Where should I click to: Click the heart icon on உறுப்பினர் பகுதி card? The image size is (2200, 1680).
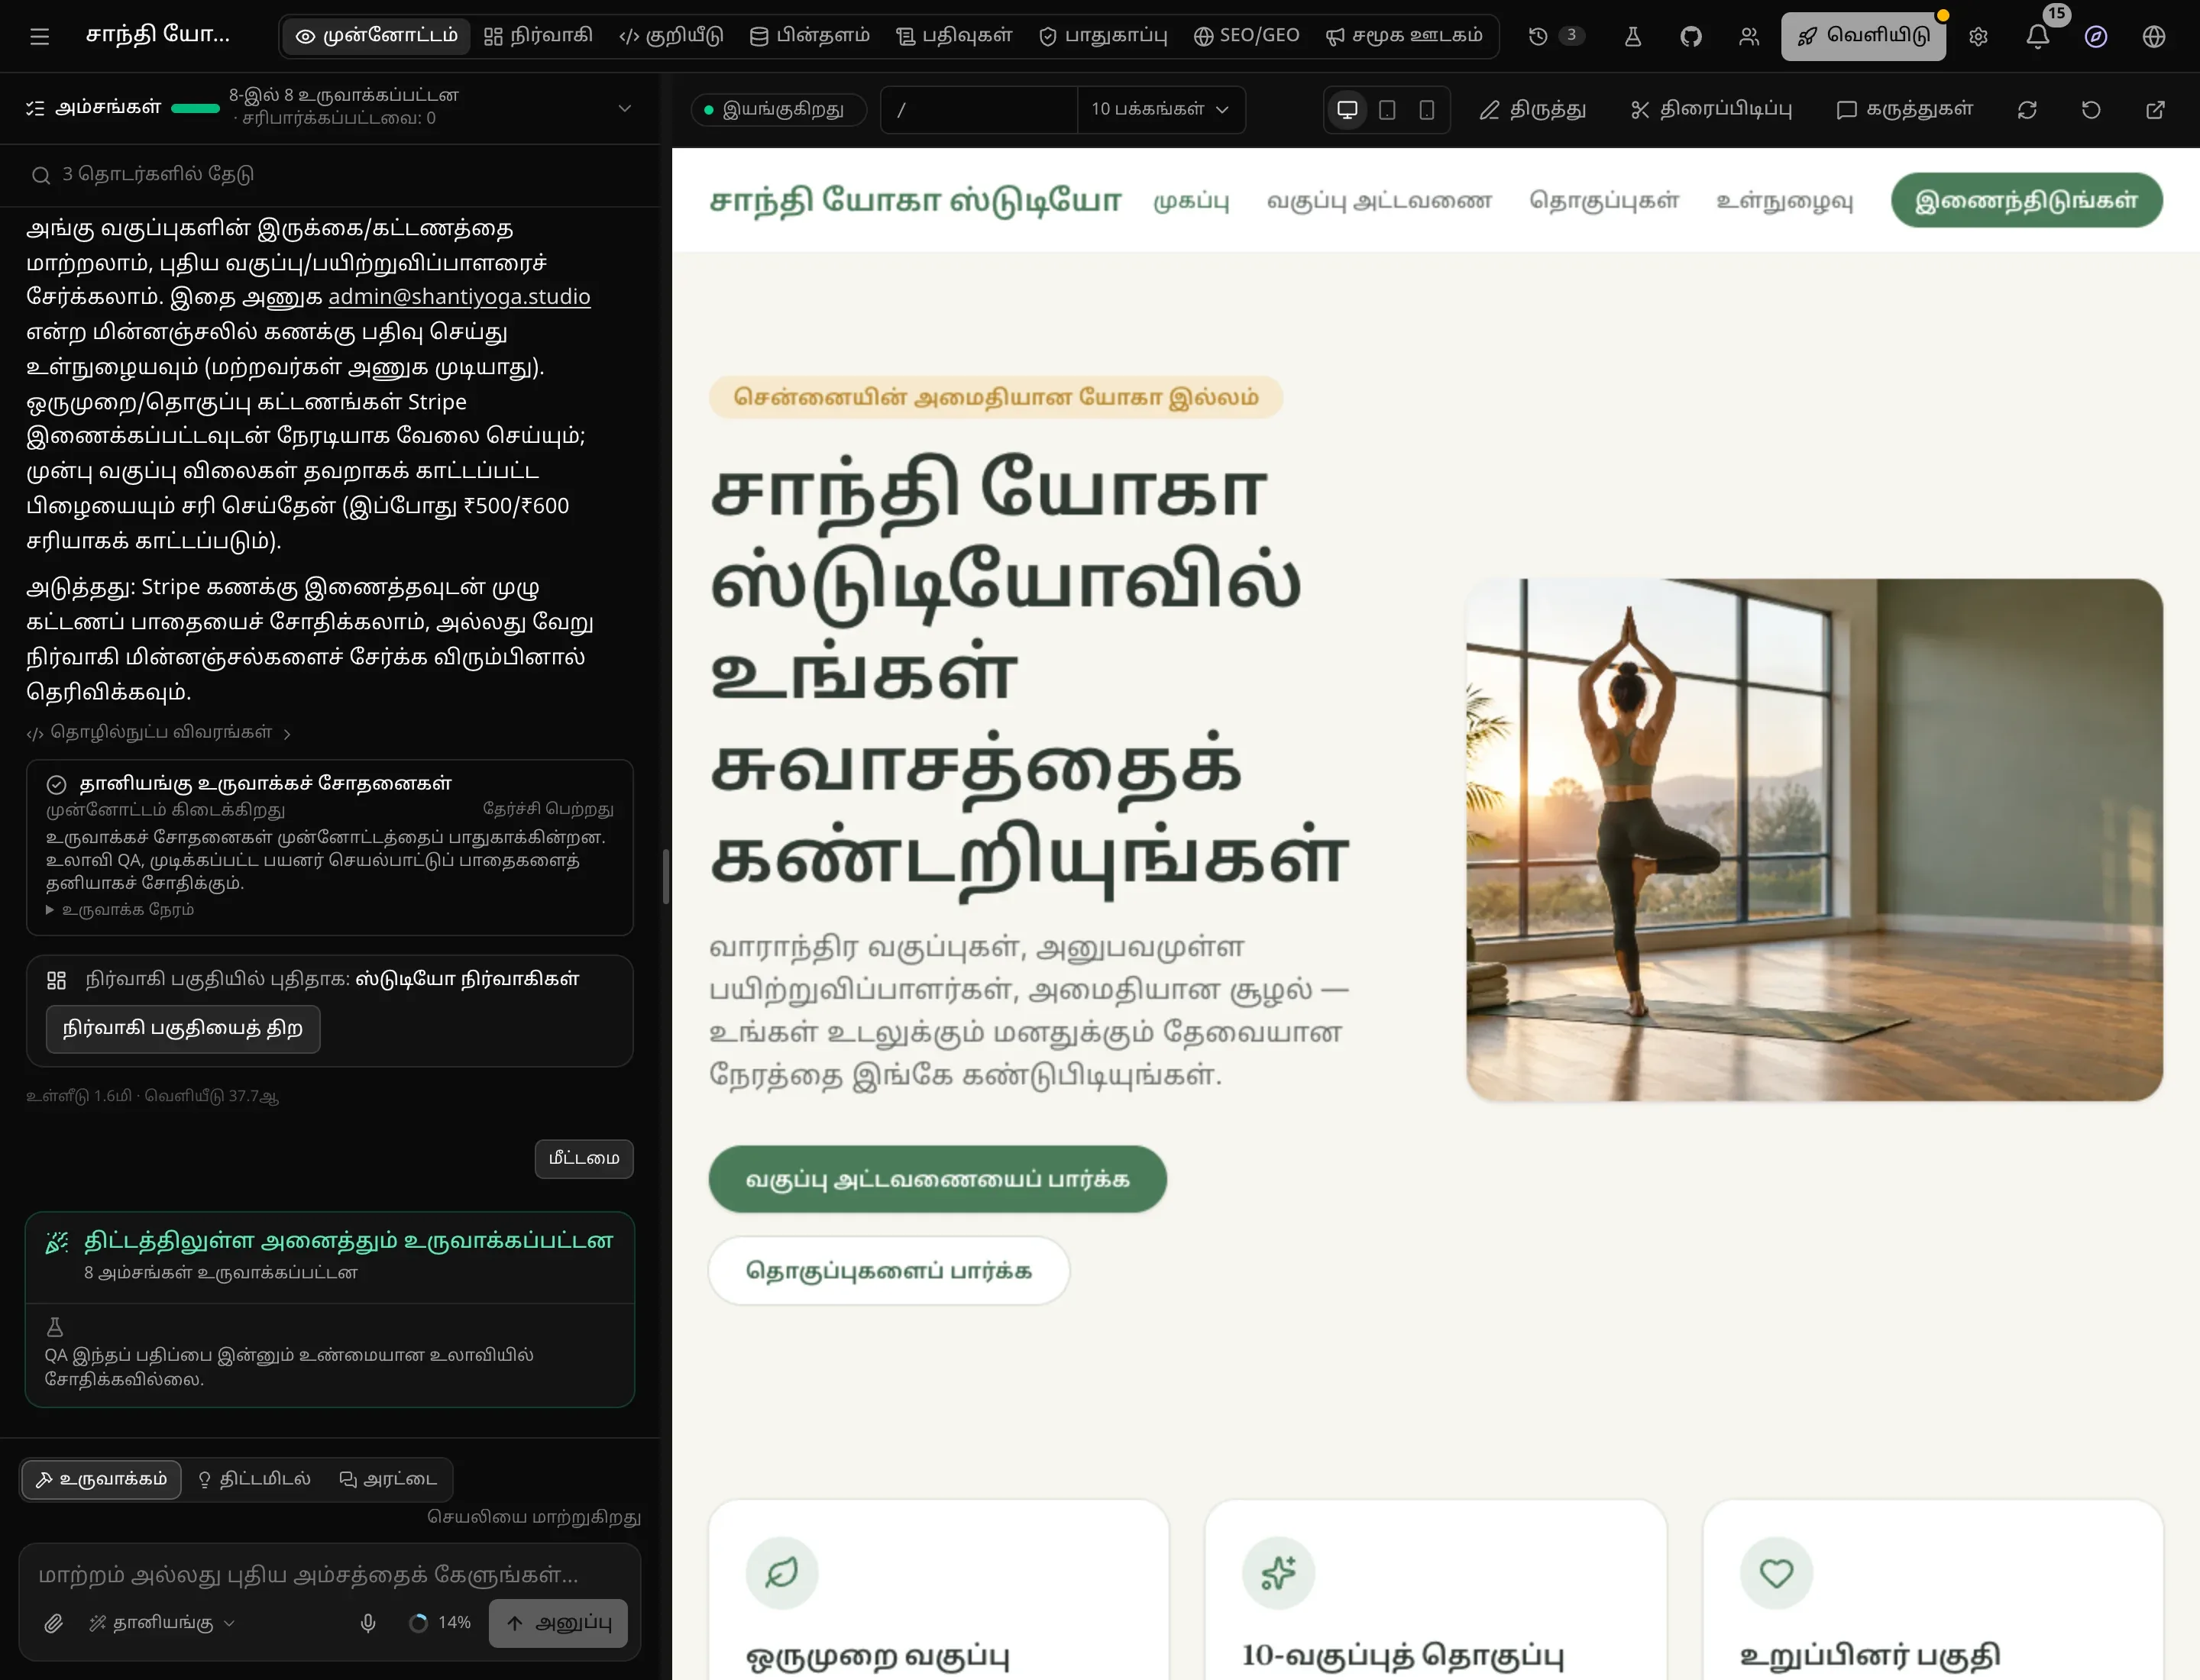[x=1777, y=1572]
